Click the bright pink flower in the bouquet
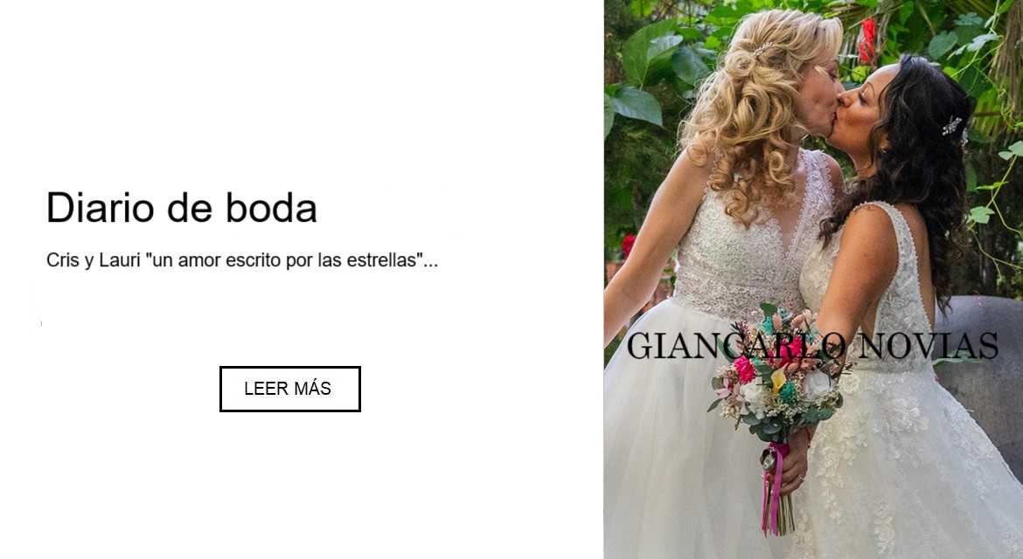This screenshot has width=1023, height=559. [744, 369]
